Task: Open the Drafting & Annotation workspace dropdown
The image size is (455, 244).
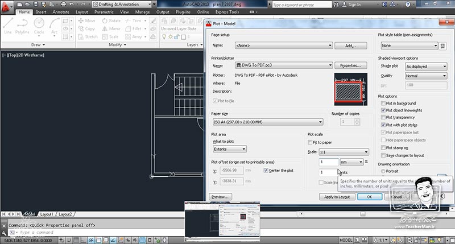Action: 122,5
